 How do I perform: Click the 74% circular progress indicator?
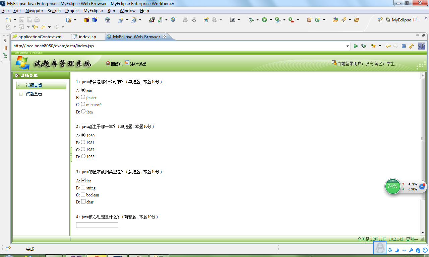pyautogui.click(x=392, y=186)
